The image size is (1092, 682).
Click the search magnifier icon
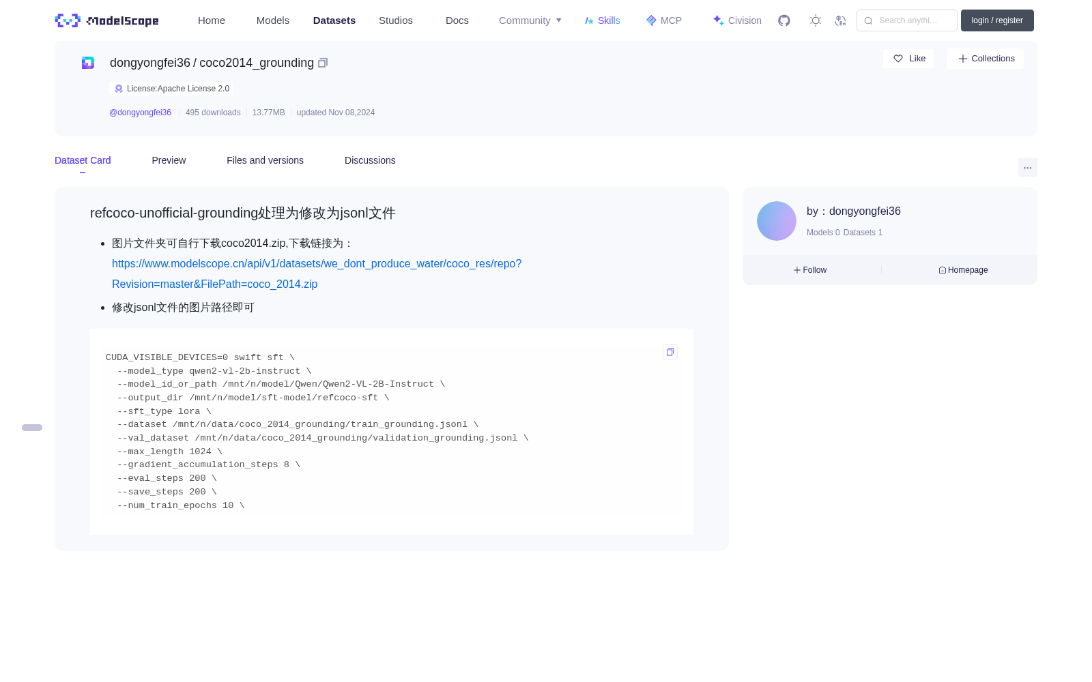point(868,20)
